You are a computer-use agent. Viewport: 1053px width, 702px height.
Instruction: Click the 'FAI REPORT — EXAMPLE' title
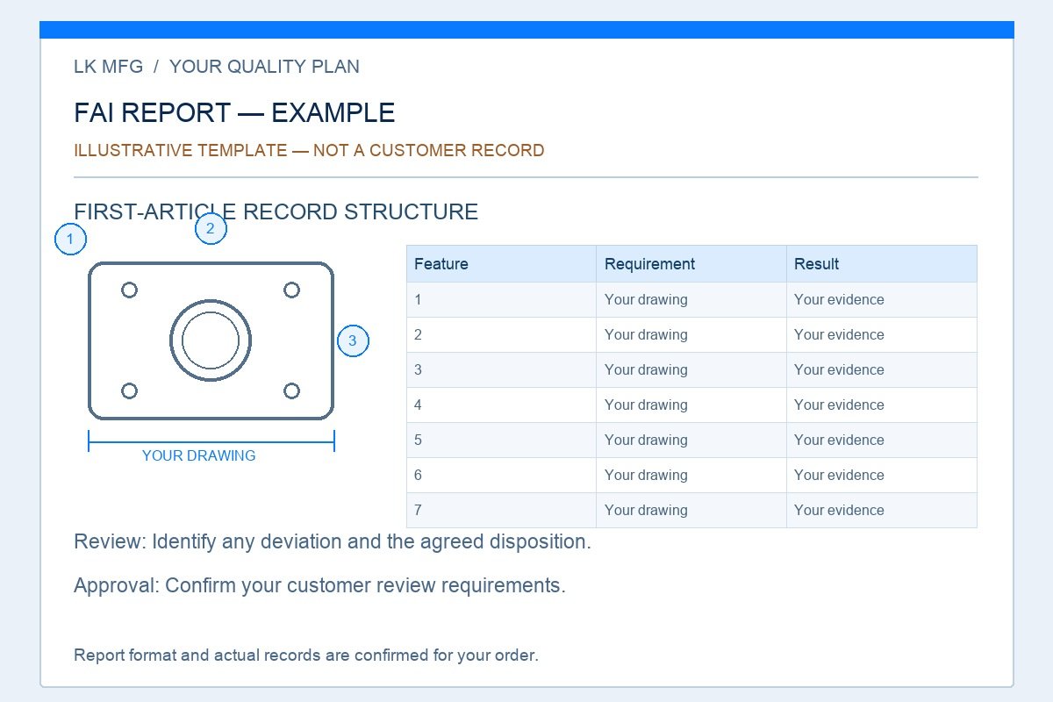tap(234, 112)
